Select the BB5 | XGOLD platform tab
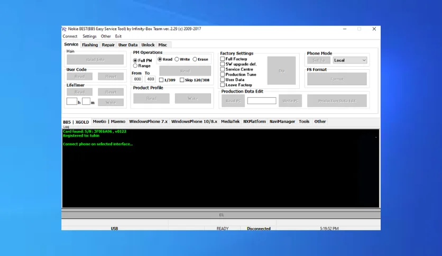 tap(76, 122)
